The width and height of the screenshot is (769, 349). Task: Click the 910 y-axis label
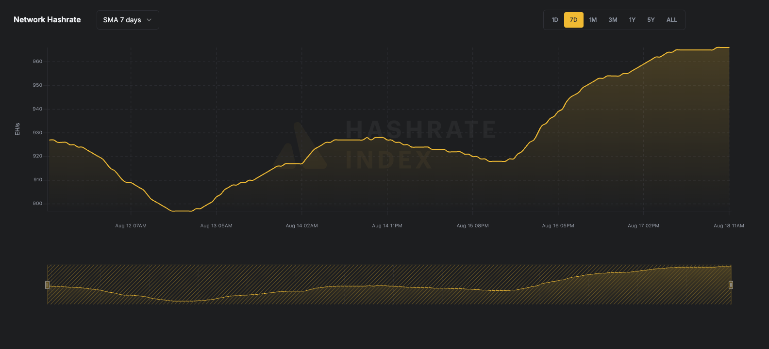[37, 180]
